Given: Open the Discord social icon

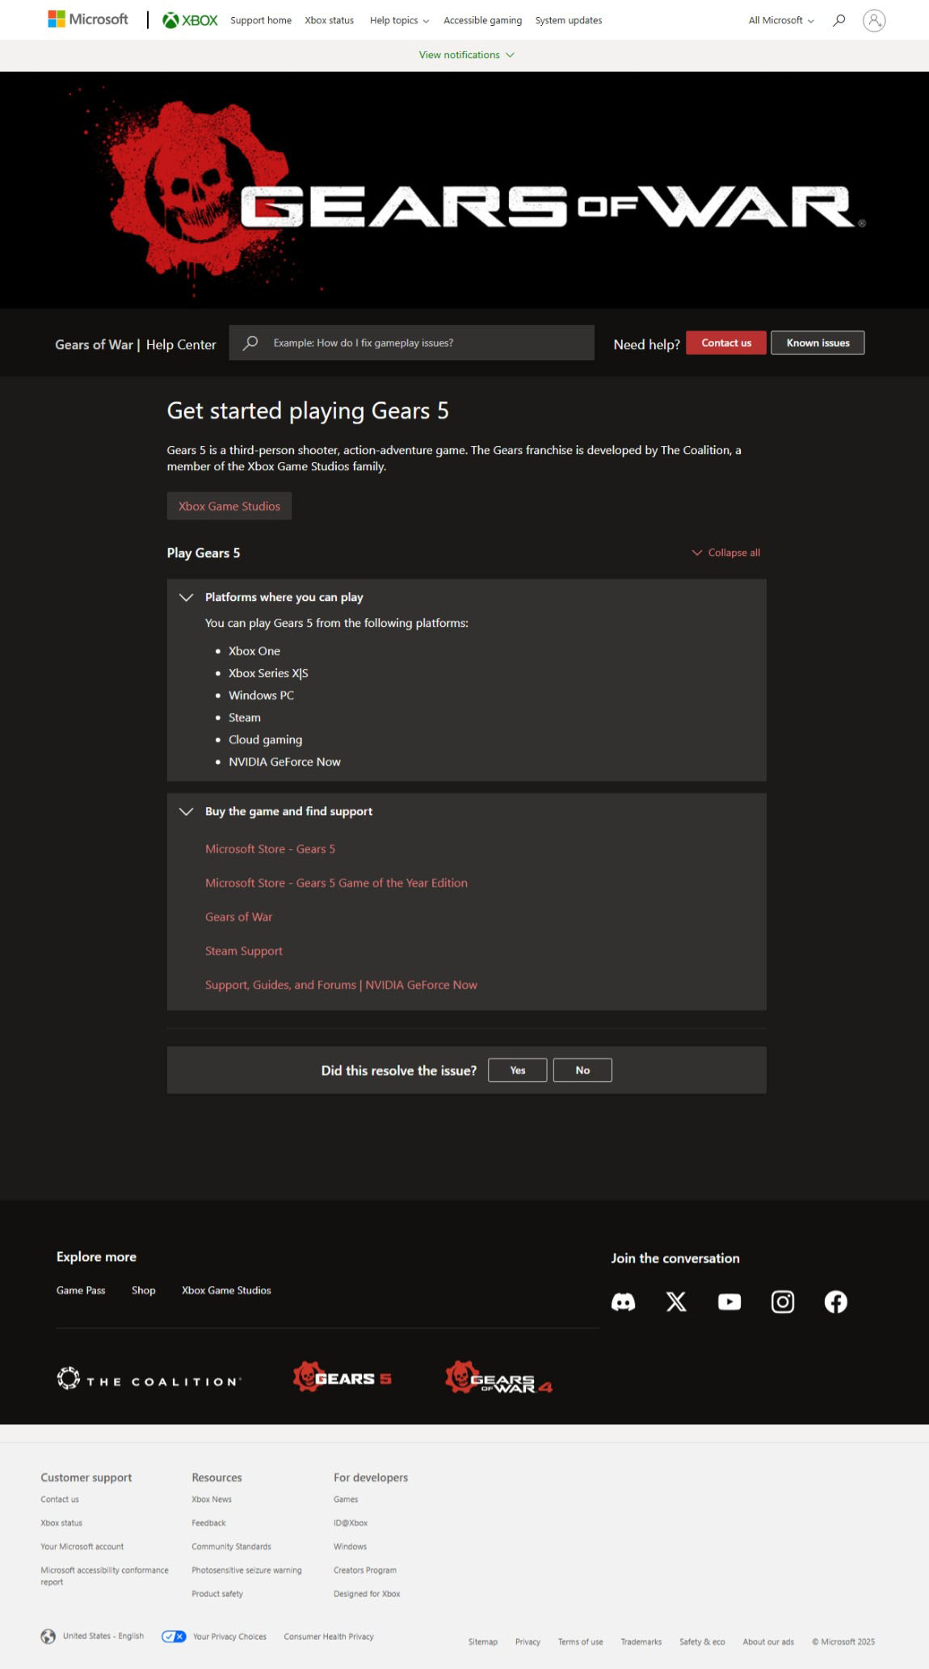Looking at the screenshot, I should pyautogui.click(x=623, y=1301).
